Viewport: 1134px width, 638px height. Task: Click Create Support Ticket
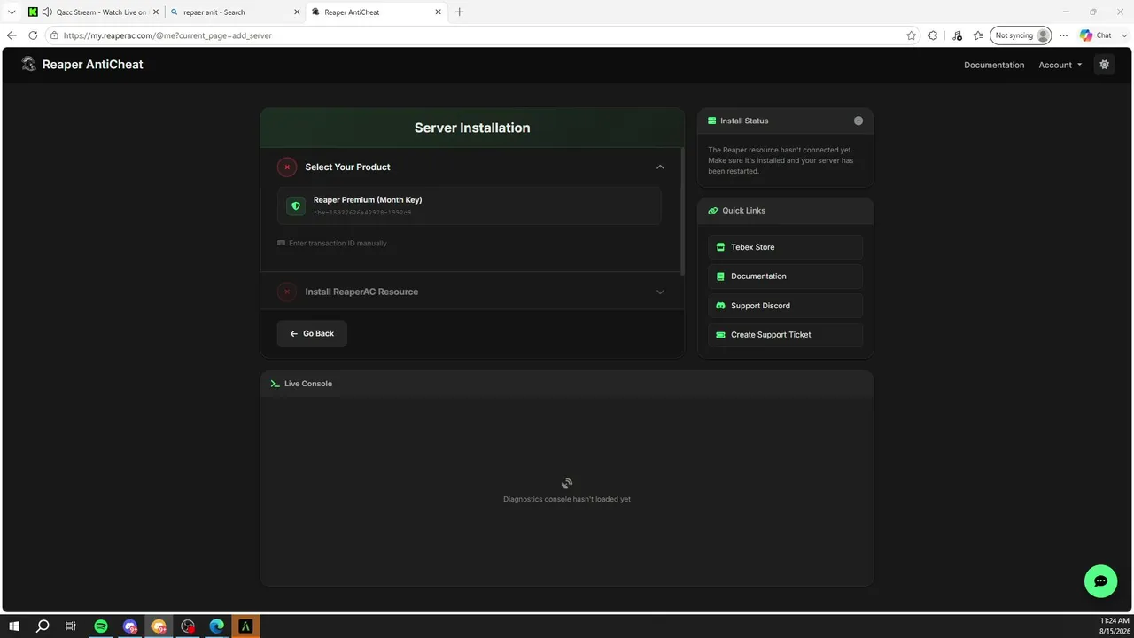coord(785,335)
